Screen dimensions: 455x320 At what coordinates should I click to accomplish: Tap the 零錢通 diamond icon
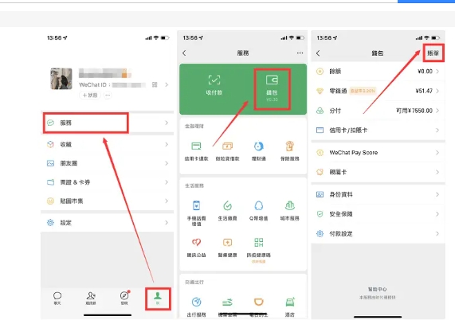click(x=320, y=91)
